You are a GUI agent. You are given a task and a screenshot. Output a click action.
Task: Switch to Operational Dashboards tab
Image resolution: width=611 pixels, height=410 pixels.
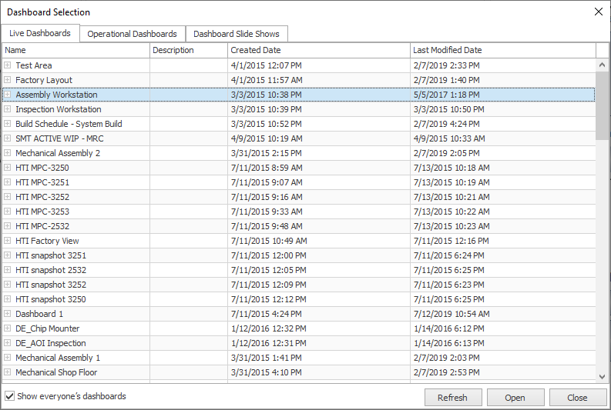click(132, 34)
